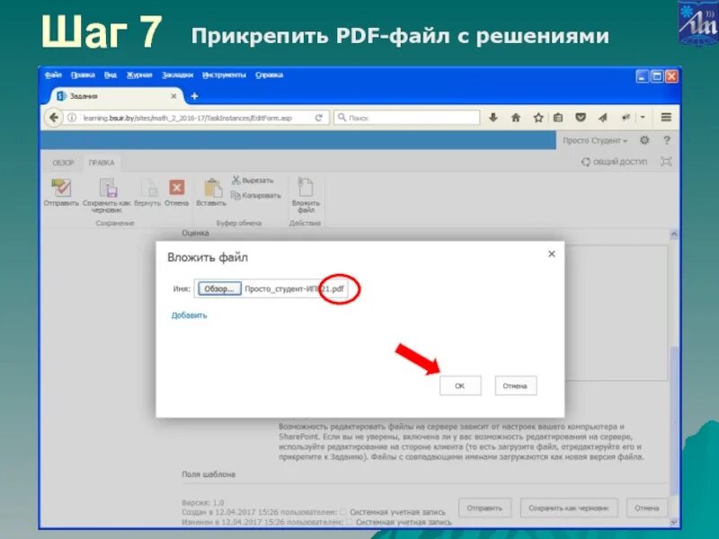Image resolution: width=719 pixels, height=539 pixels.
Task: Click the site info icon in the address bar
Action: 72,118
